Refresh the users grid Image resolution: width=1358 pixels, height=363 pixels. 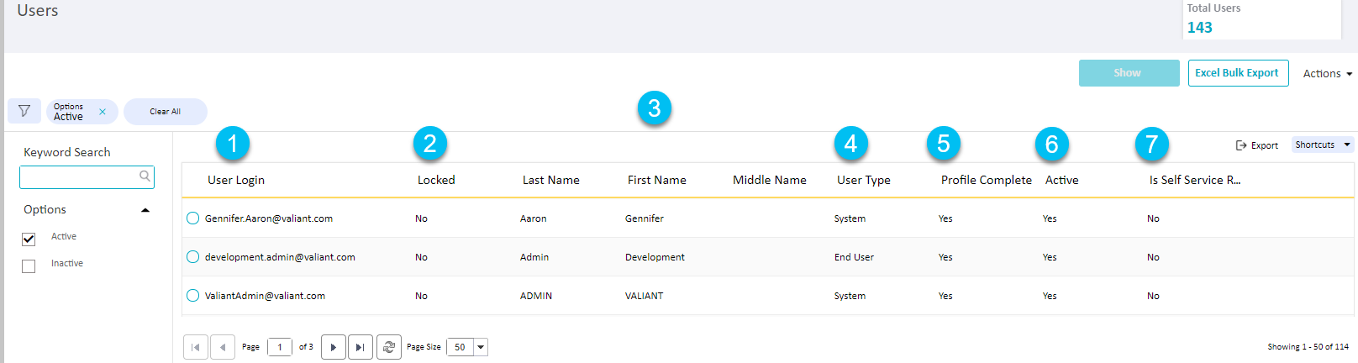[389, 347]
